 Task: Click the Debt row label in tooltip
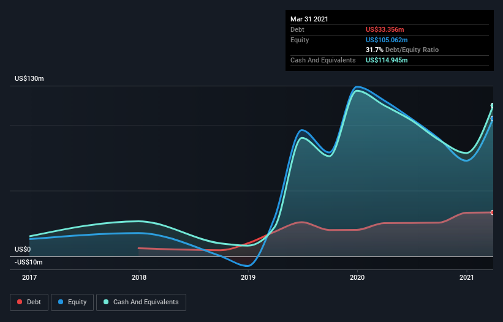point(297,29)
